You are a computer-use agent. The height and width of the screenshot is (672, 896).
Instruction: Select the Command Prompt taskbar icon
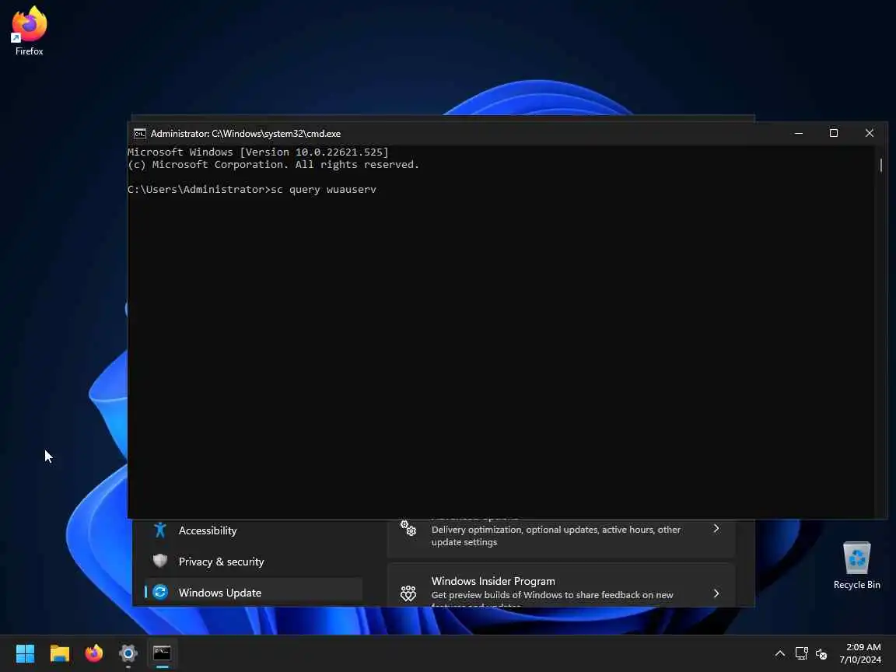click(163, 653)
